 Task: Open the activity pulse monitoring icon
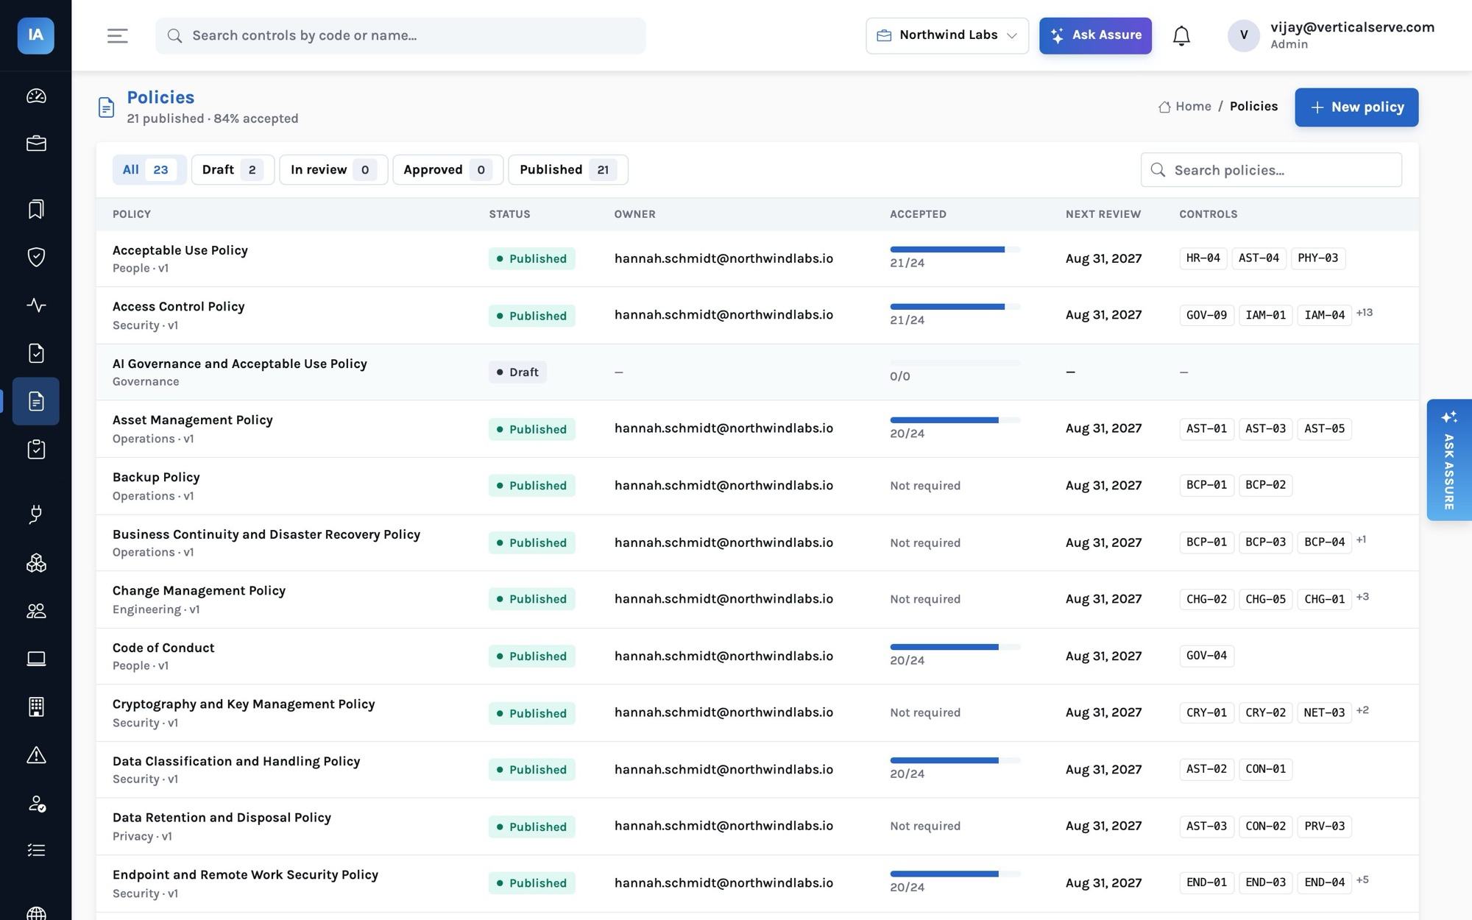36,305
